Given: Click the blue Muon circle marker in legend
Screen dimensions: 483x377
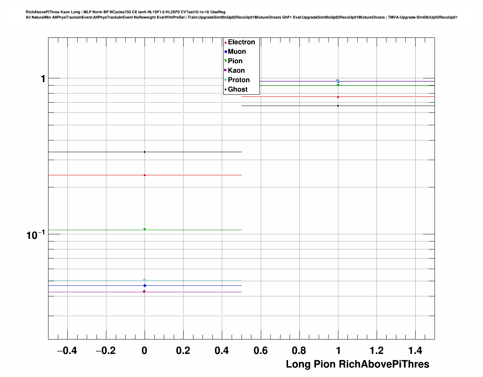Looking at the screenshot, I should [x=226, y=52].
